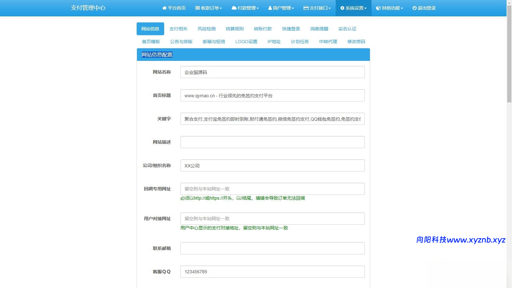Focus the 网站名称 input field
Image resolution: width=512 pixels, height=288 pixels.
click(272, 72)
